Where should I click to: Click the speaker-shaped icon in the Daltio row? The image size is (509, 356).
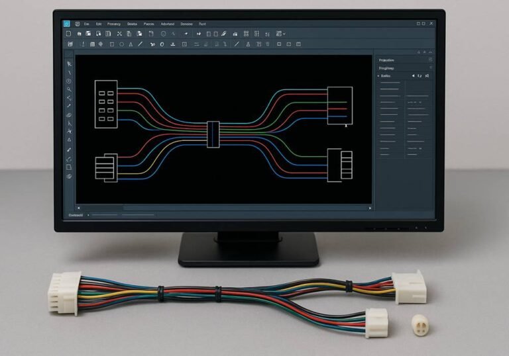click(x=413, y=76)
